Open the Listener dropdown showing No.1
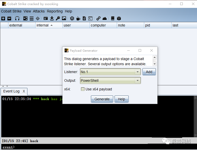This screenshot has height=150, width=197. (x=110, y=72)
